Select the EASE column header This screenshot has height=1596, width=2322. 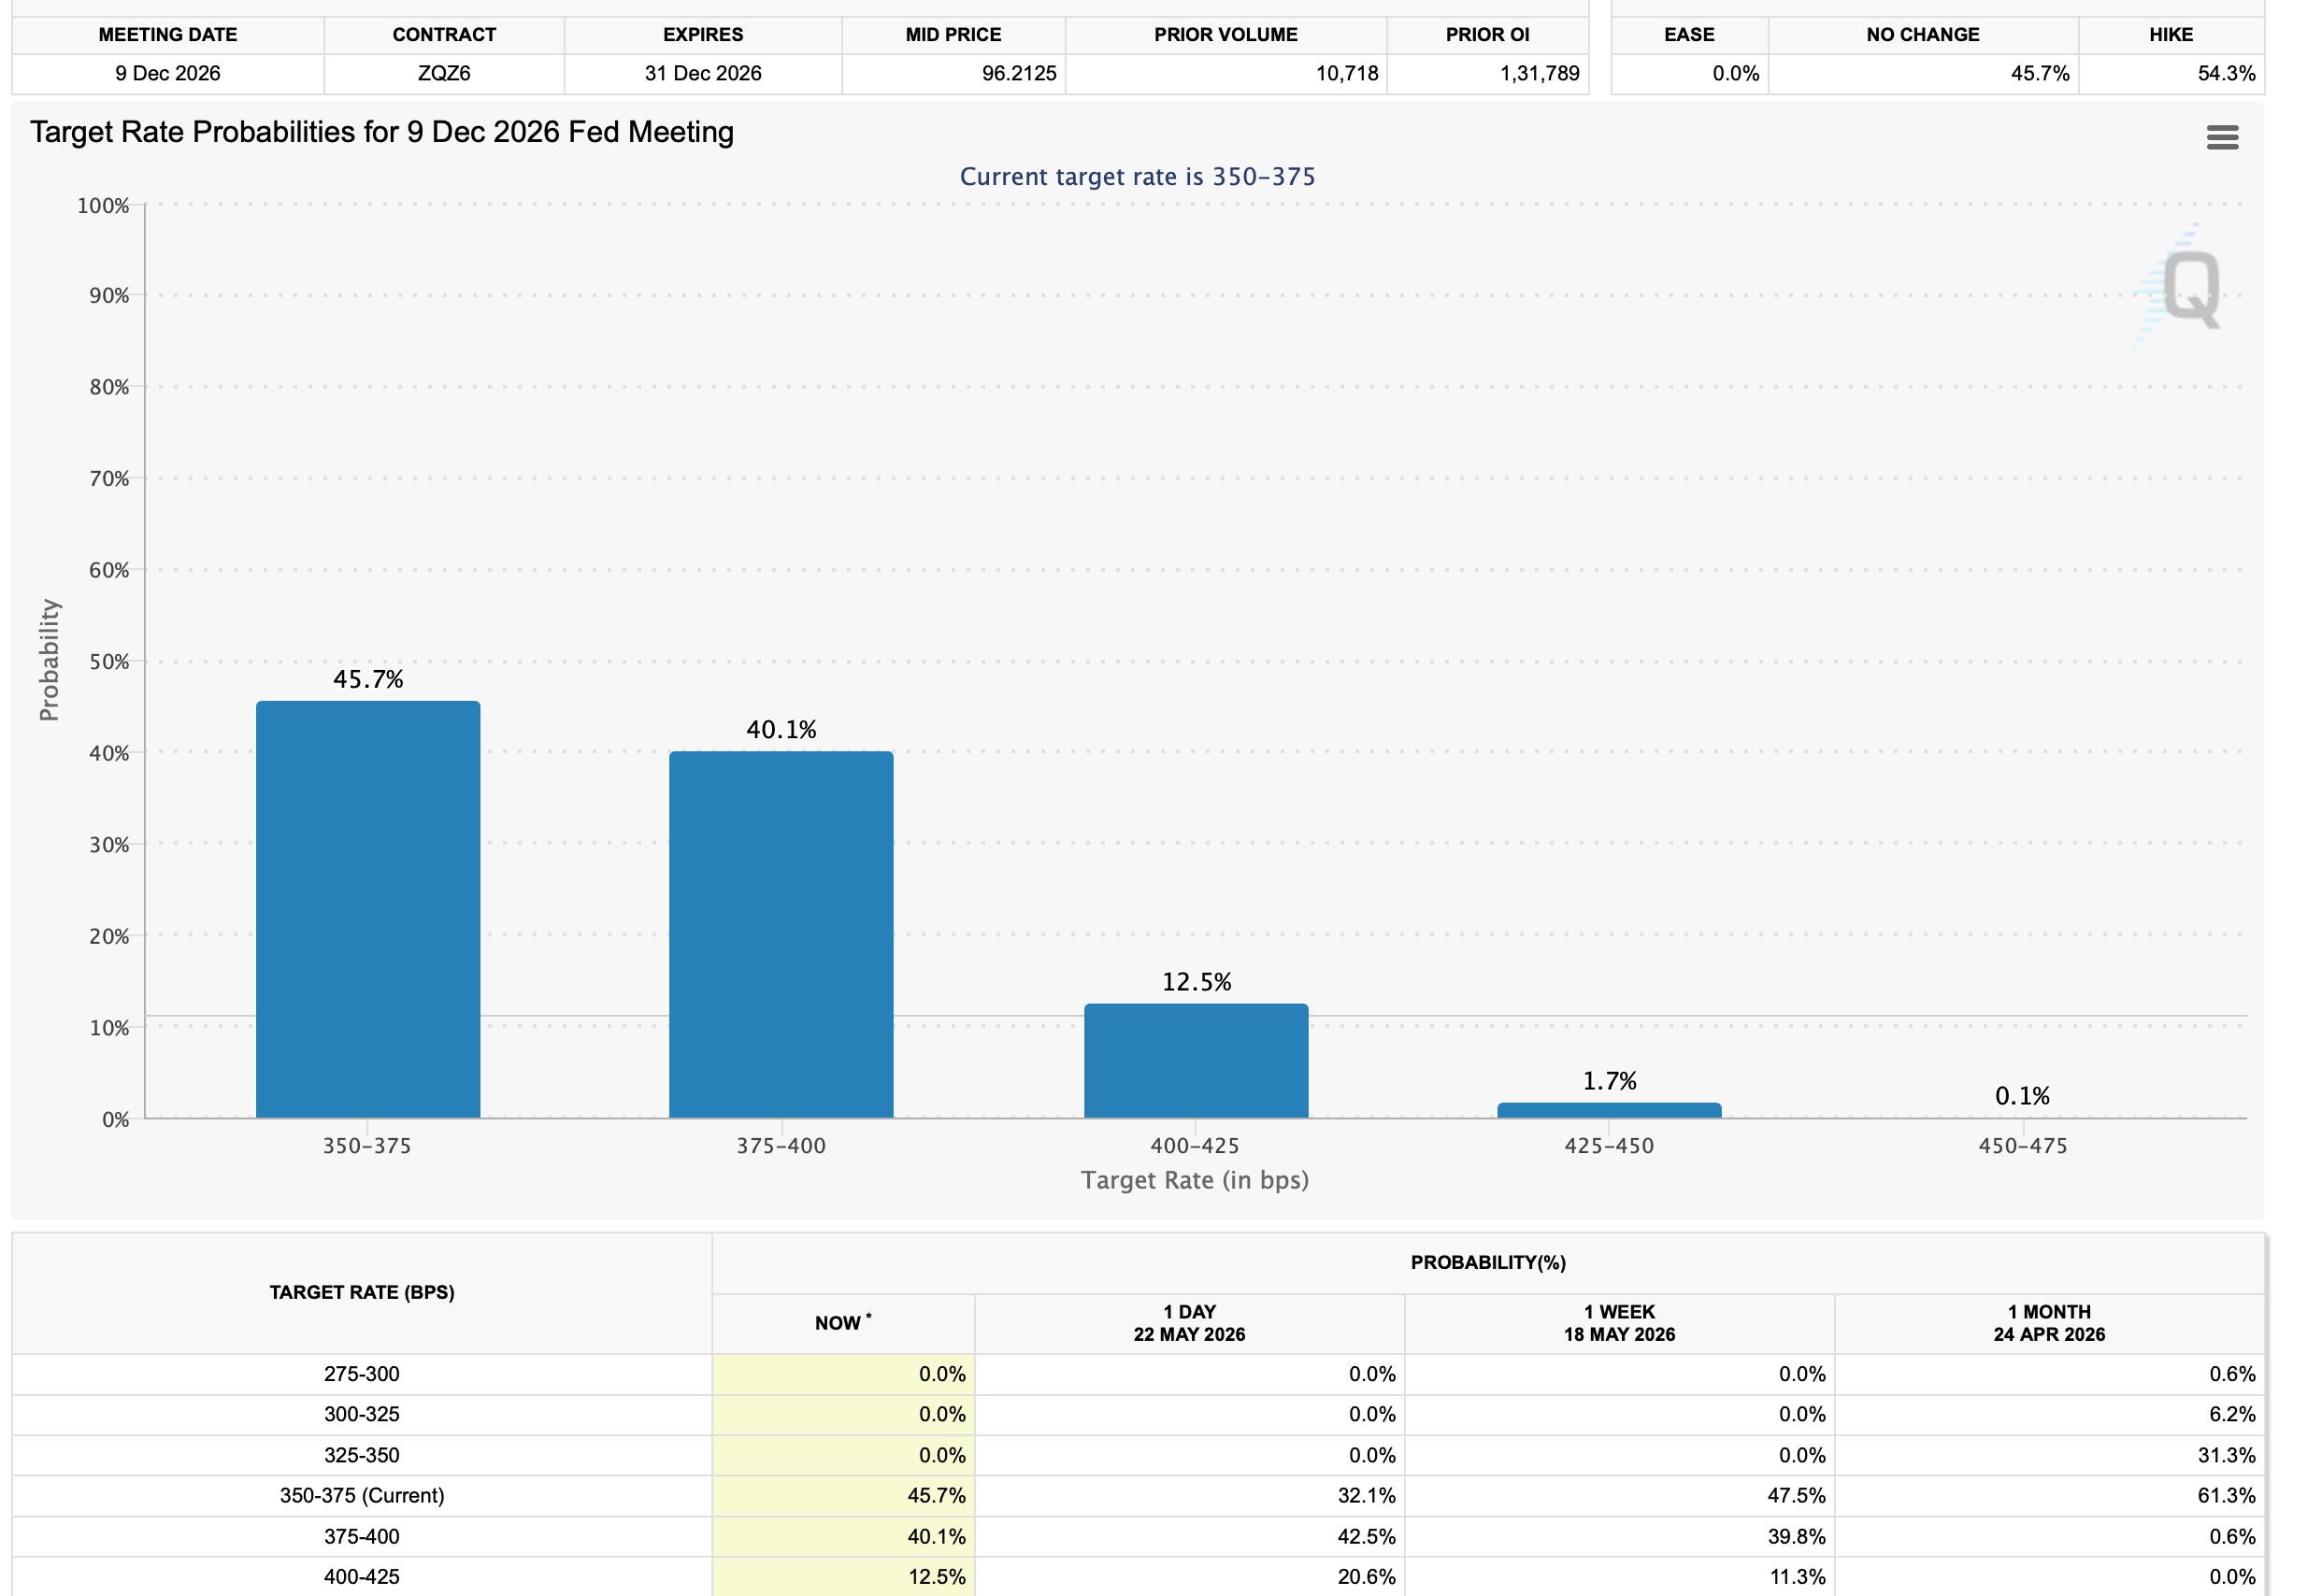coord(1689,35)
